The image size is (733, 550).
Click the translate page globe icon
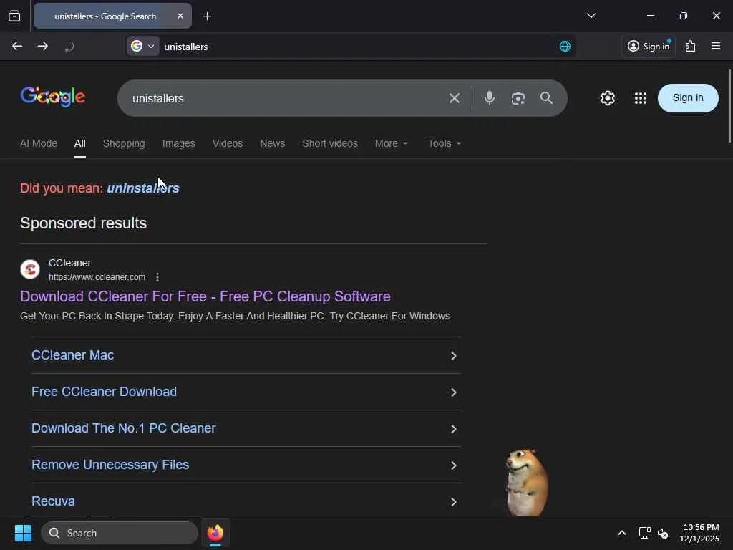pos(565,47)
